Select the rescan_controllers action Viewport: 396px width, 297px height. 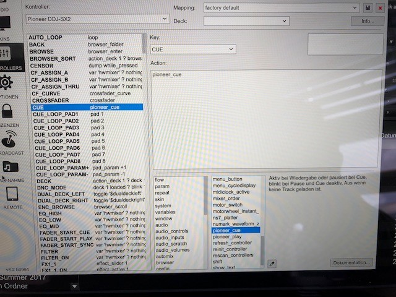click(x=233, y=255)
